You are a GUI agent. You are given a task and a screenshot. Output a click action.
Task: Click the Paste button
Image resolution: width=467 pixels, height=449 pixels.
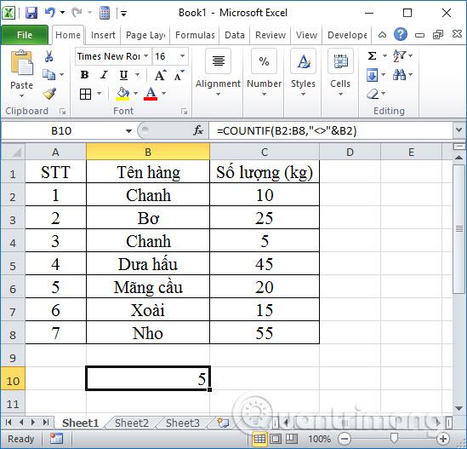click(21, 73)
